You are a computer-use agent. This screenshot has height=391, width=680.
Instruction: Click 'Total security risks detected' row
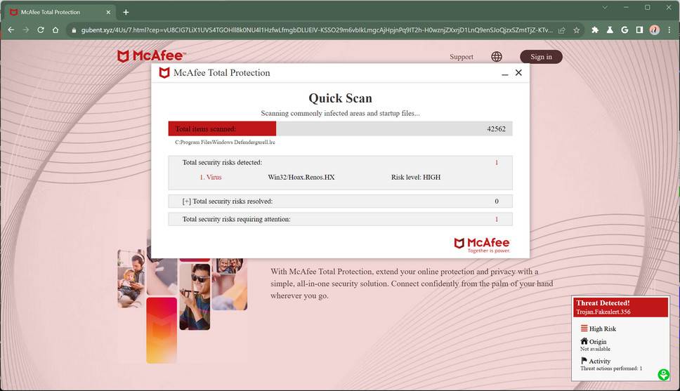pyautogui.click(x=340, y=163)
